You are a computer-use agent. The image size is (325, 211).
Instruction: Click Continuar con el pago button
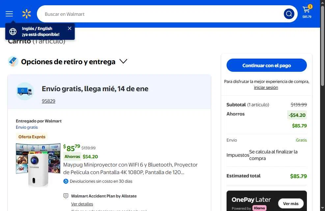[x=266, y=65]
